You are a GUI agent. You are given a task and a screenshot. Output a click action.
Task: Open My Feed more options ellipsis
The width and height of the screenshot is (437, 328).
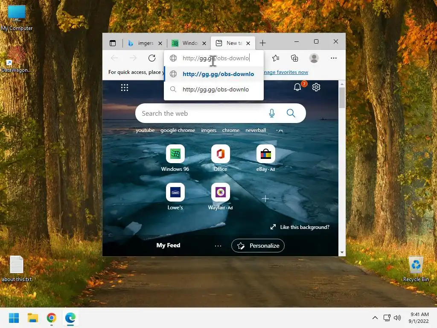pos(218,246)
